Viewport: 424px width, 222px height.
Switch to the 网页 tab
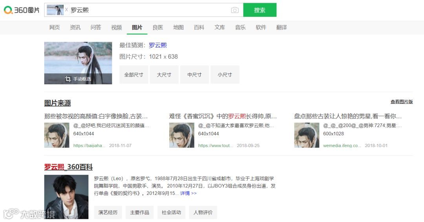click(x=54, y=27)
